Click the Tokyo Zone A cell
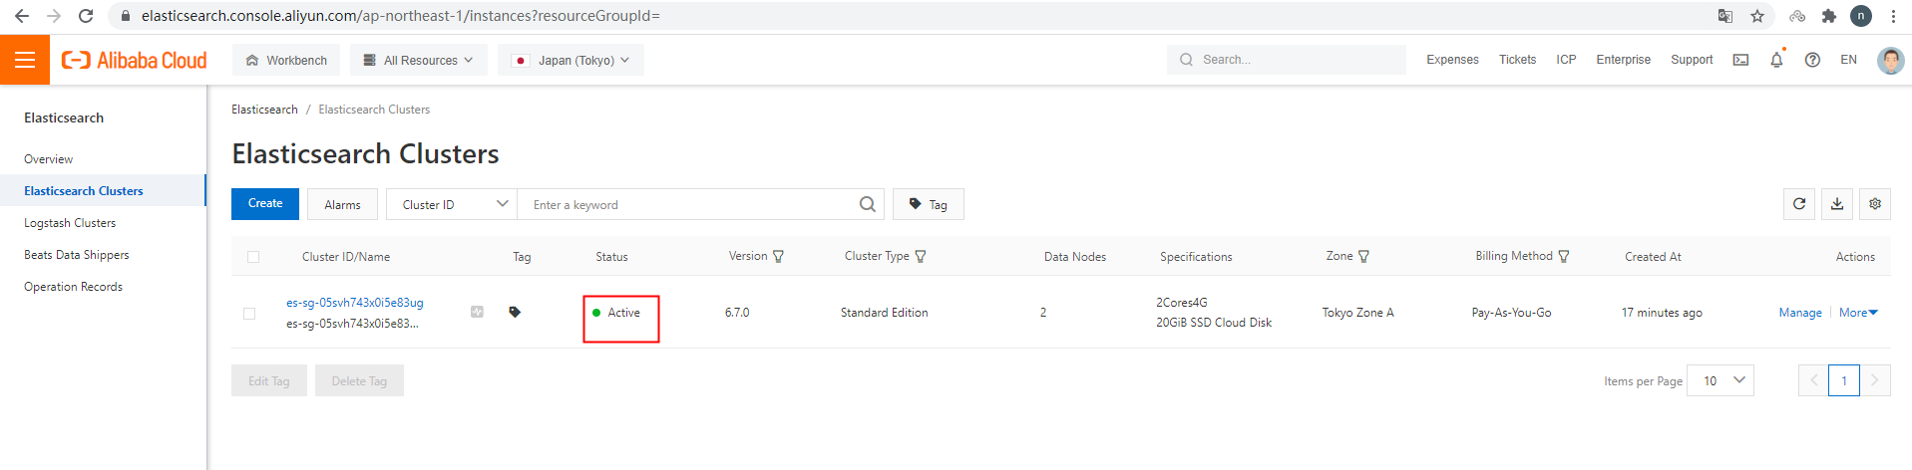 click(1357, 313)
